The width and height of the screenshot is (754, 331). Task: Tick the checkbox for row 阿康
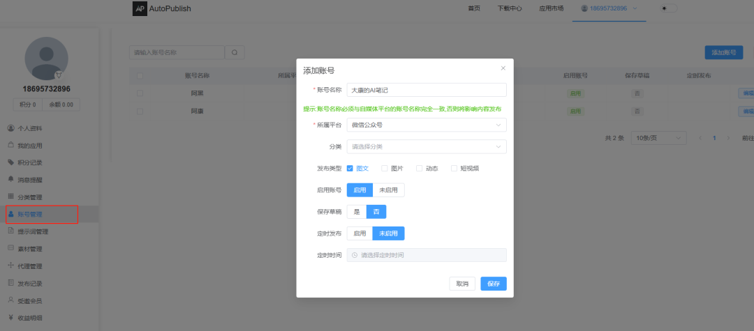tap(140, 111)
